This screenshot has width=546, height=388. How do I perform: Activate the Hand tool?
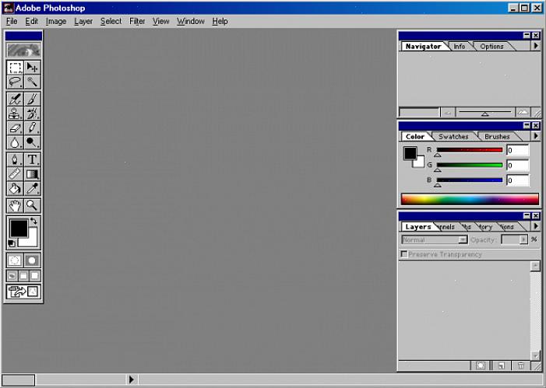click(x=15, y=206)
